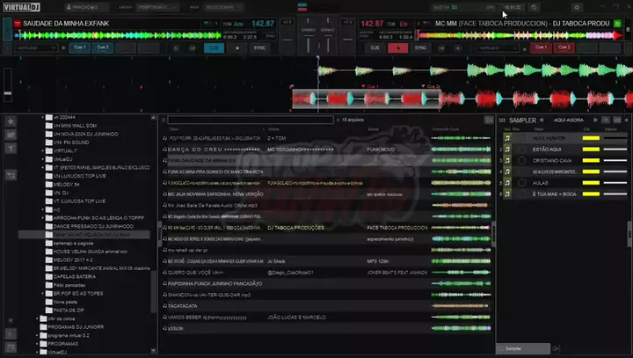This screenshot has height=358, width=633.
Task: Toggle the right deck loop button
Action: tap(441, 48)
